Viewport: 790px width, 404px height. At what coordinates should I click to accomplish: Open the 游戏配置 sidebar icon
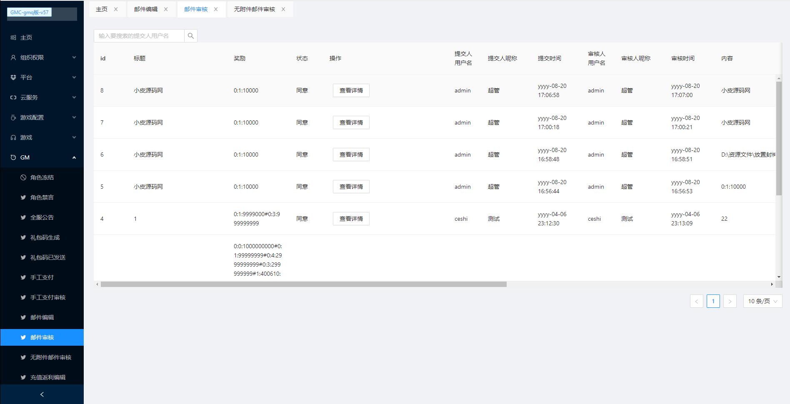point(12,117)
